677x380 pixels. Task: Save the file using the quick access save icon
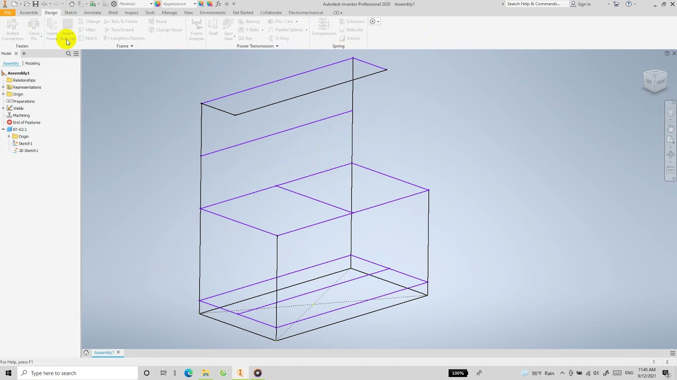tap(35, 4)
